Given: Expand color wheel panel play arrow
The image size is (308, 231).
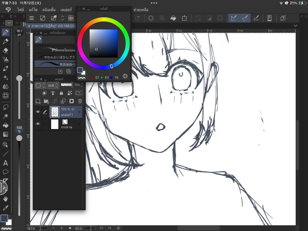Looking at the screenshot, I should point(125,76).
